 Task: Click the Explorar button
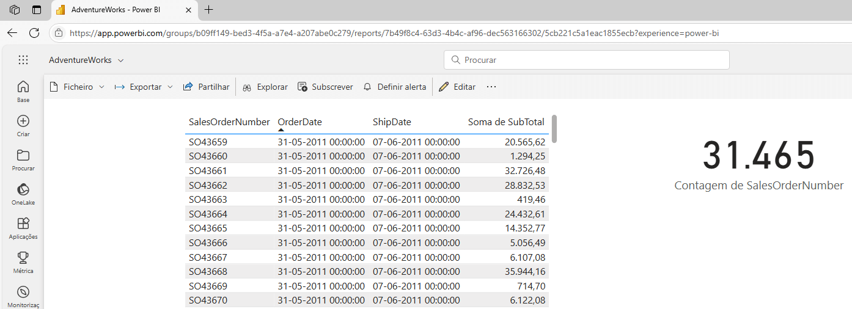(x=265, y=87)
